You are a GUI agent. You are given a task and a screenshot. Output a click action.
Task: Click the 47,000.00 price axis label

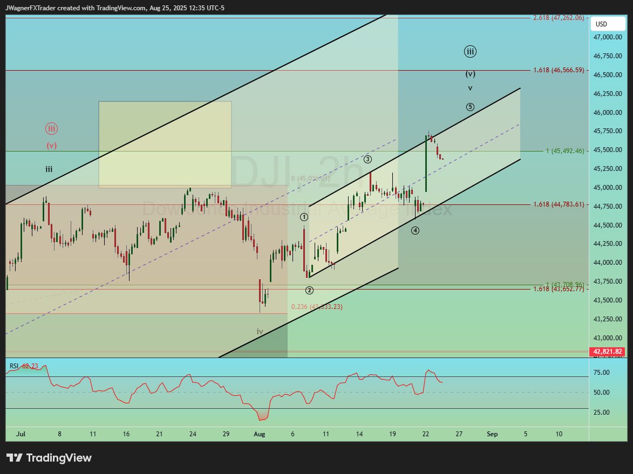(x=607, y=37)
